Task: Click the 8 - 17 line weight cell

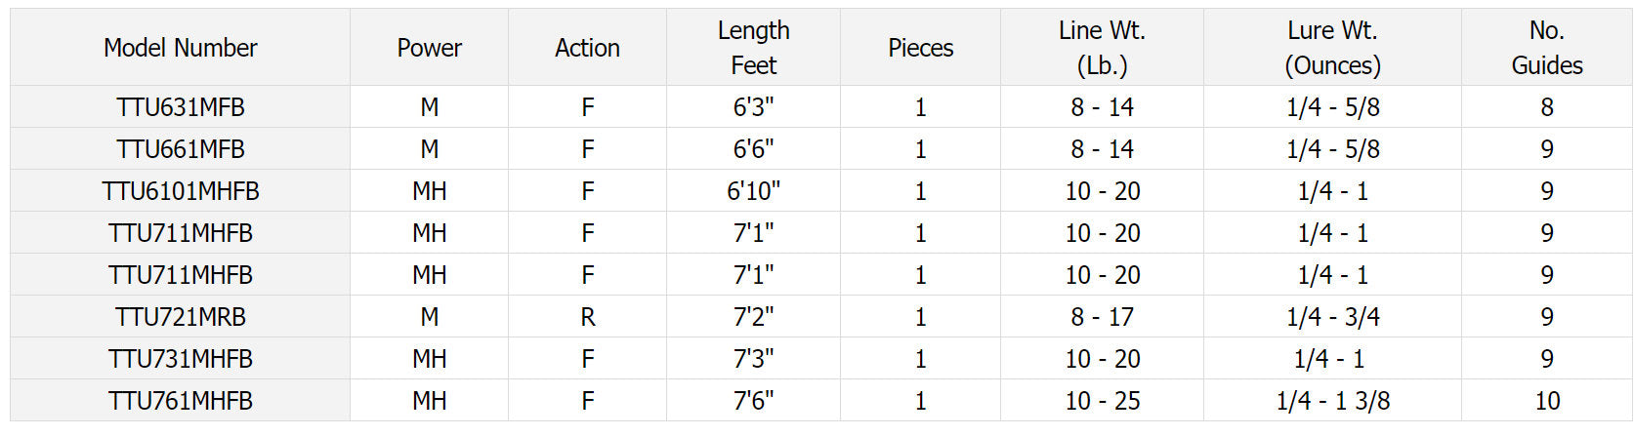Action: tap(1102, 317)
